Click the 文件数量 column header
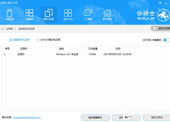Image resolution: width=170 pixels, height=122 pixels. (93, 49)
